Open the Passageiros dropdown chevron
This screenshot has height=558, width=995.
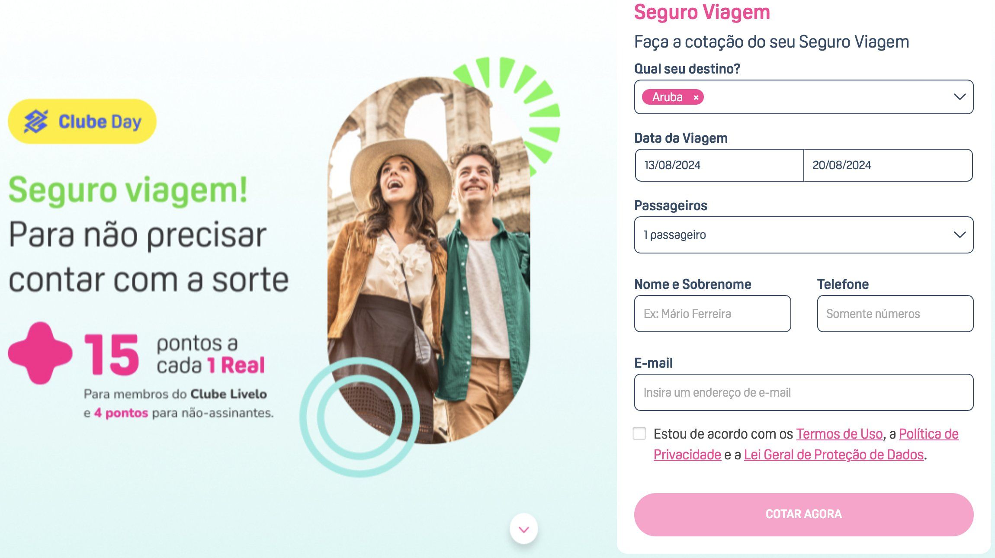point(960,235)
